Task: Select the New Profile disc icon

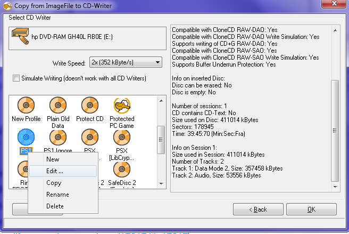Action: tap(26, 105)
